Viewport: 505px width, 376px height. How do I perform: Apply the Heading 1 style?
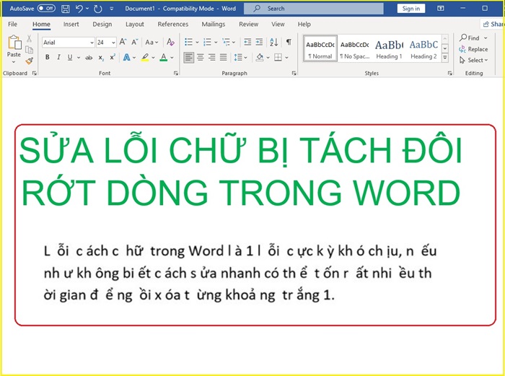389,48
